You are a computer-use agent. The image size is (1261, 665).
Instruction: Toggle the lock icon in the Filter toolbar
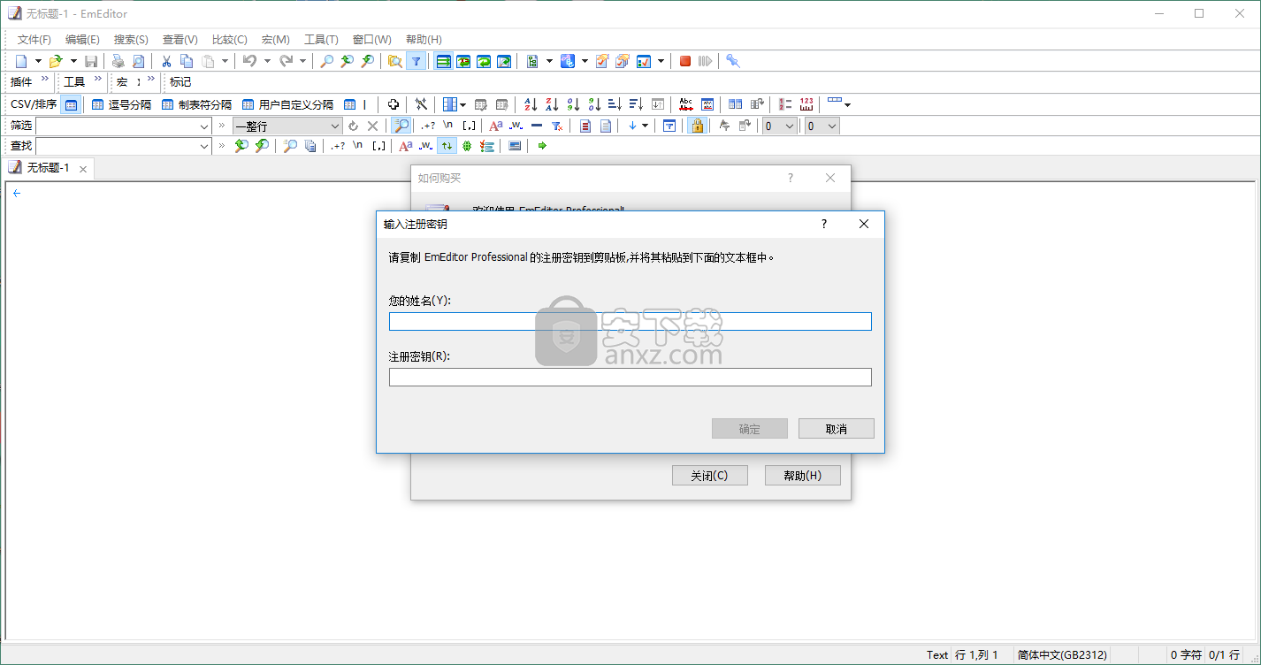(x=697, y=126)
